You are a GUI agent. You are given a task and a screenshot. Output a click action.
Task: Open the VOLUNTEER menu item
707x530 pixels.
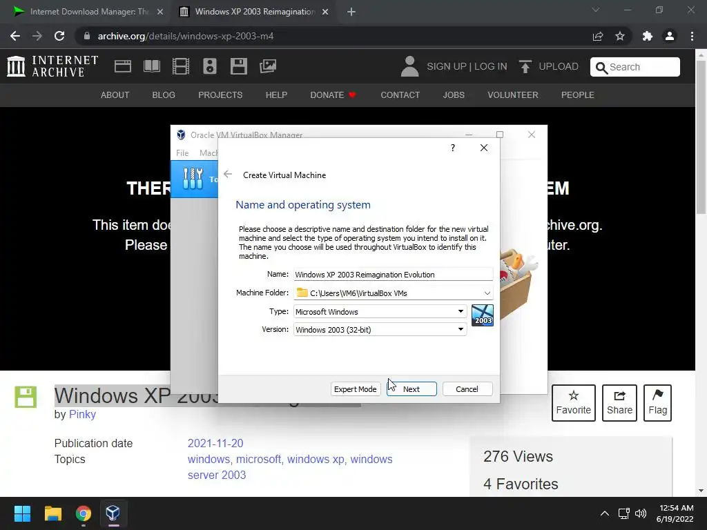pos(513,95)
